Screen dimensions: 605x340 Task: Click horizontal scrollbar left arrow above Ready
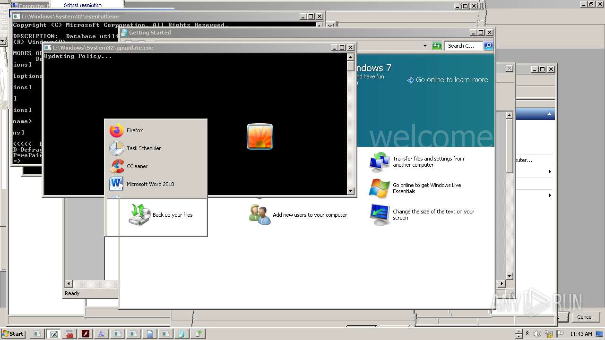point(69,284)
